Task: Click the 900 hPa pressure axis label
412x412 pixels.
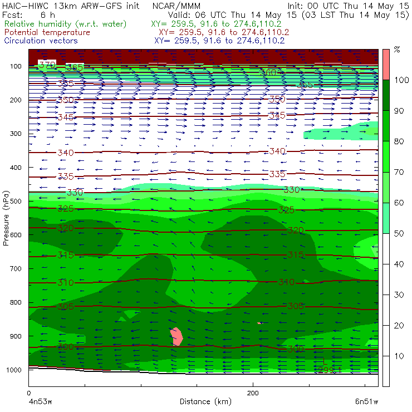Action: pos(16,336)
